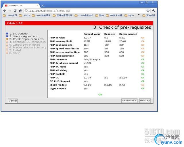Click the Ok status for ctype module

[x=143, y=88]
